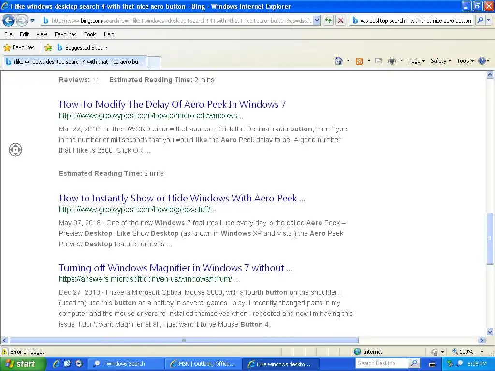
Task: Click the Bing URL in the address bar
Action: (x=181, y=21)
